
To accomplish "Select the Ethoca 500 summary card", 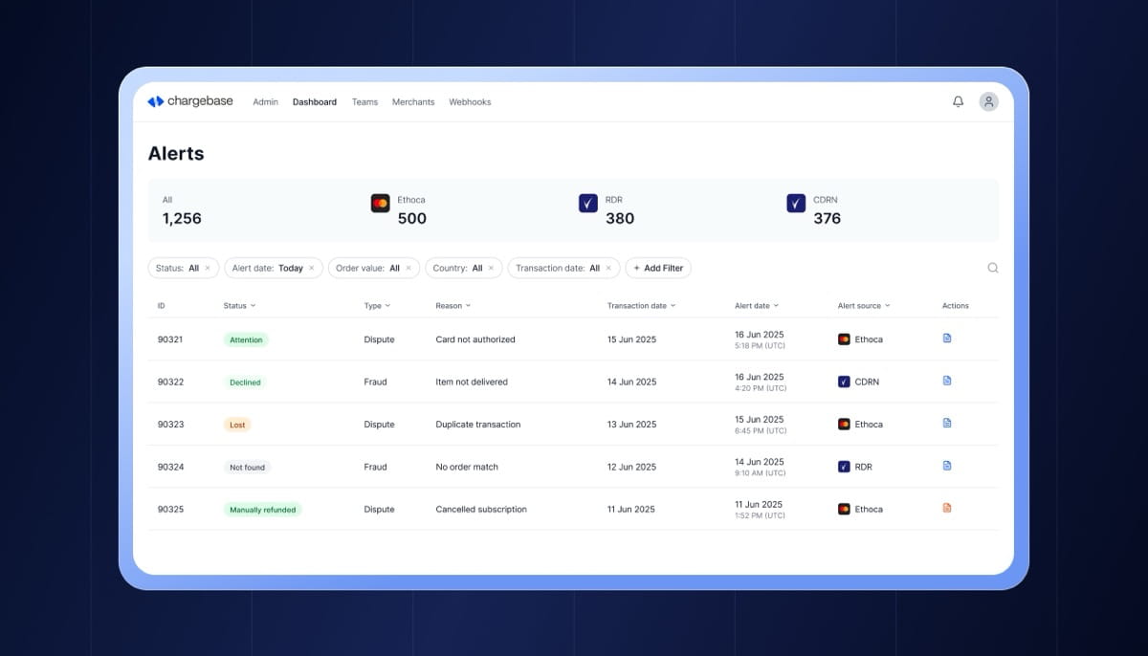I will pos(399,210).
